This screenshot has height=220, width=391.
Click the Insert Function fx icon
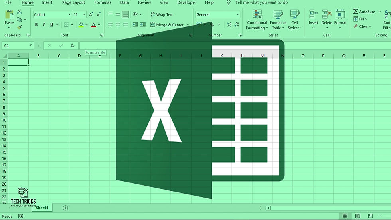[72, 46]
